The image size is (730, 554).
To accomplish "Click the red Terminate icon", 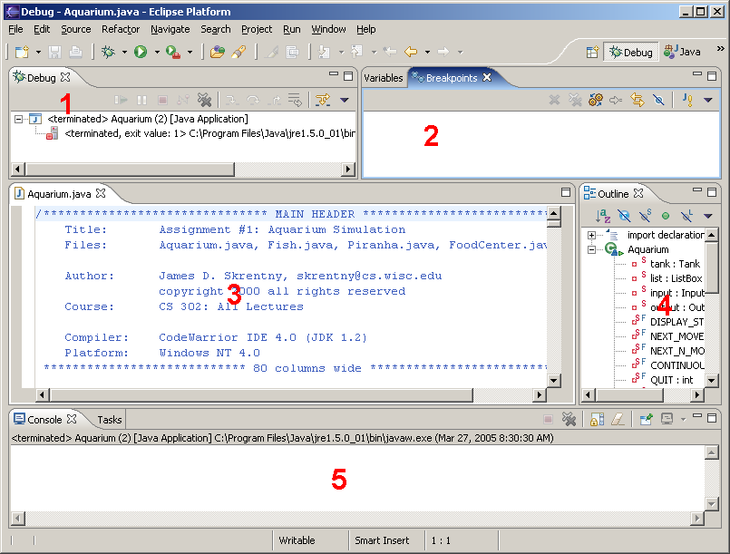I will [x=162, y=100].
